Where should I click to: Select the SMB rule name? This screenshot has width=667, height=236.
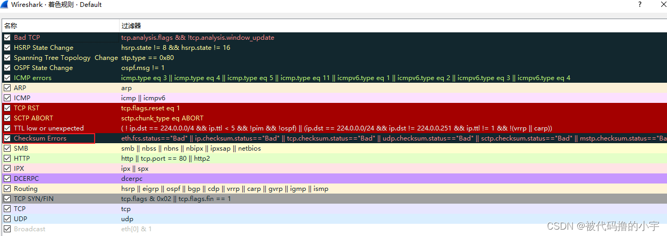click(21, 148)
